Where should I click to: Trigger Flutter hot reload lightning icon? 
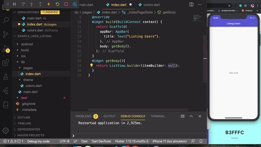pyautogui.click(x=49, y=4)
